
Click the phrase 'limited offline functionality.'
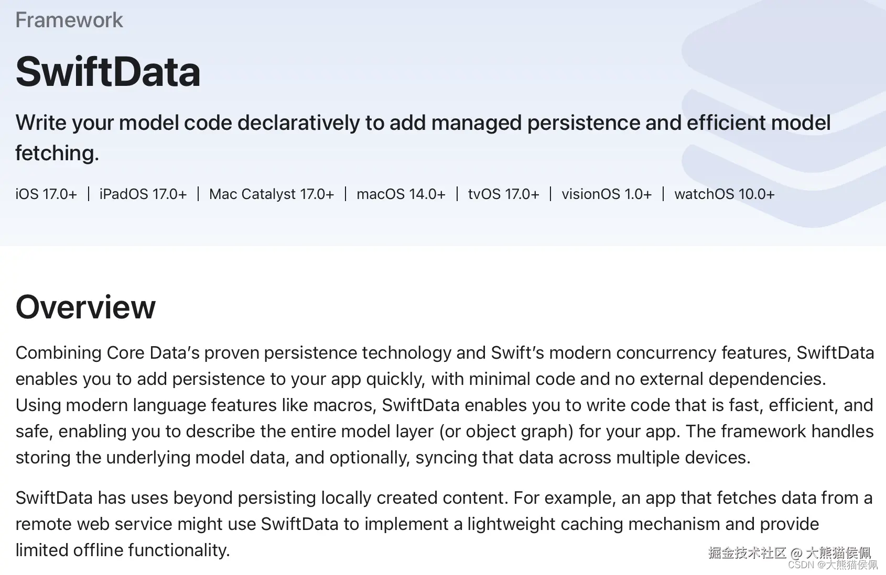coord(123,550)
